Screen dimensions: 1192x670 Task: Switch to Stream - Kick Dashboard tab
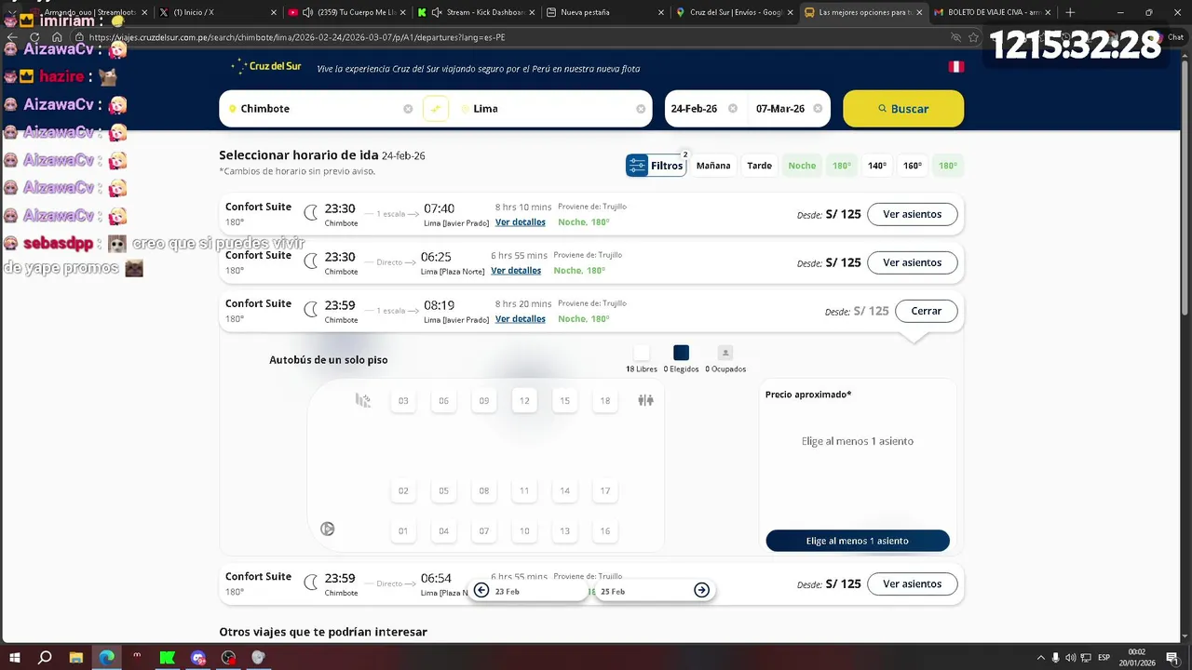(475, 12)
